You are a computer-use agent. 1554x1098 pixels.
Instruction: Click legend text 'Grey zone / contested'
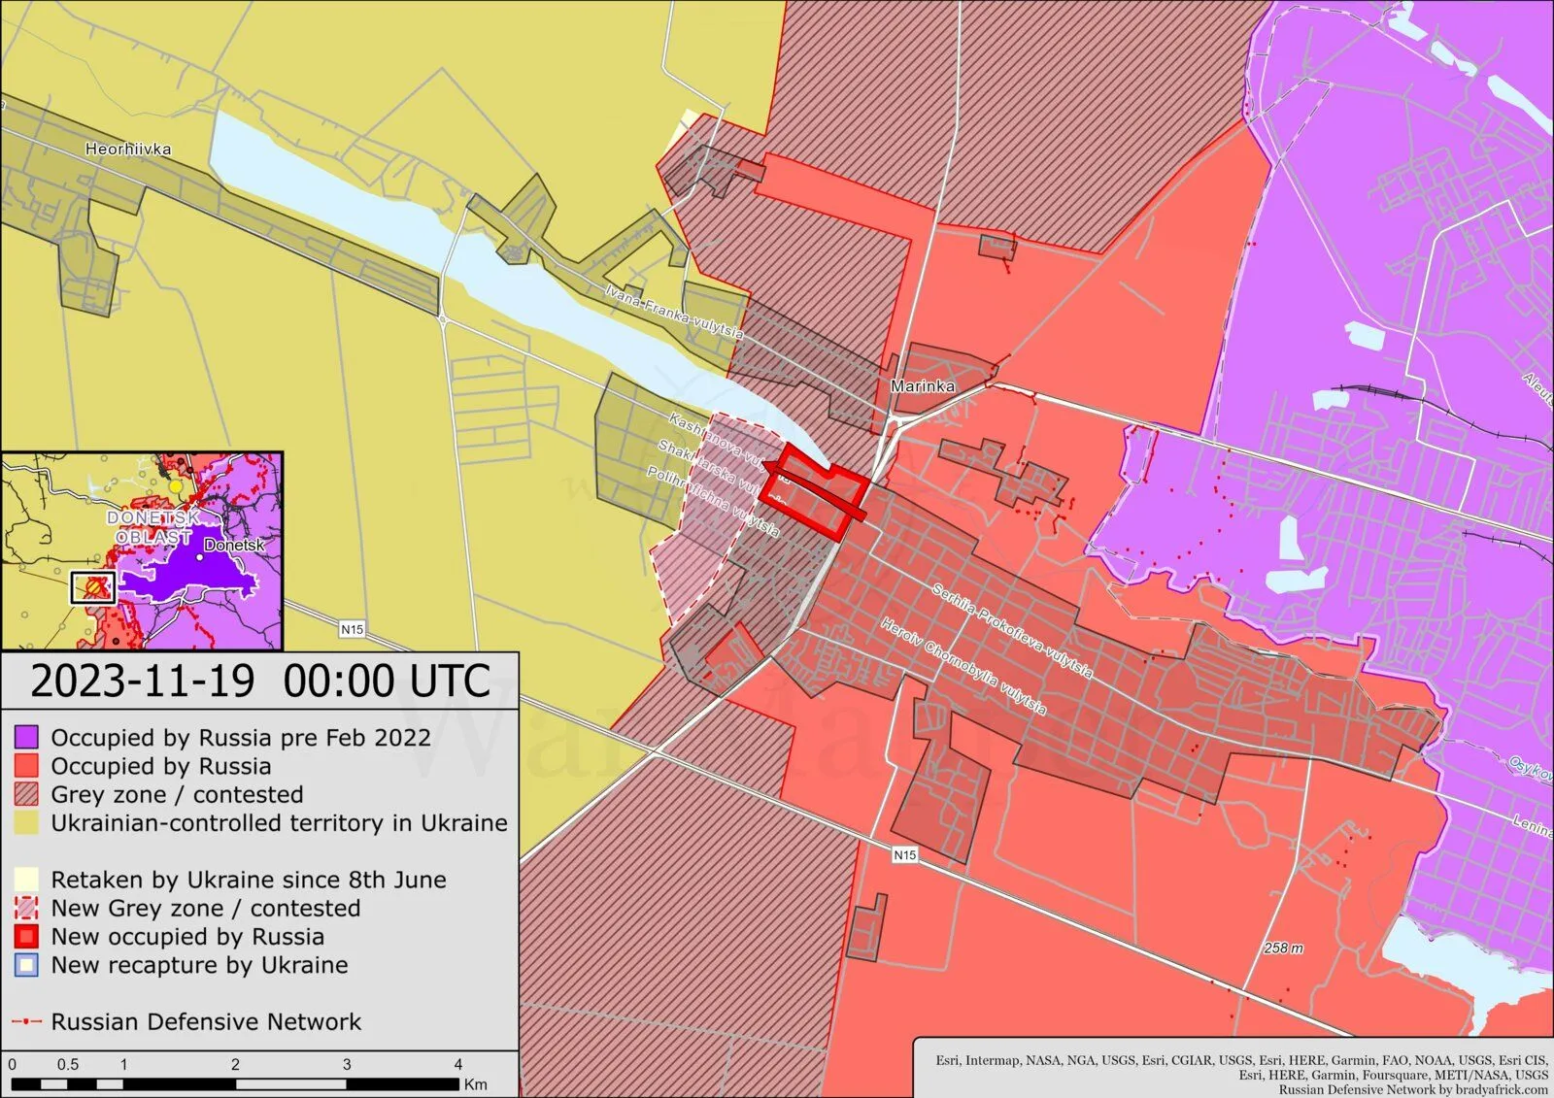coord(177,794)
